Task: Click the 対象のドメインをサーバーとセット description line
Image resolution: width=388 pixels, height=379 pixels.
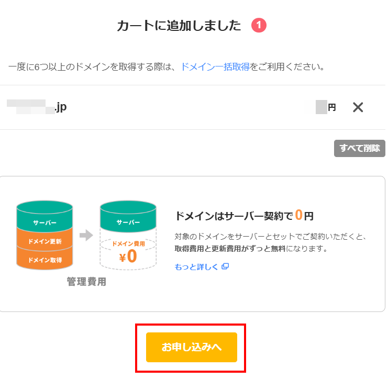Action: click(x=270, y=236)
